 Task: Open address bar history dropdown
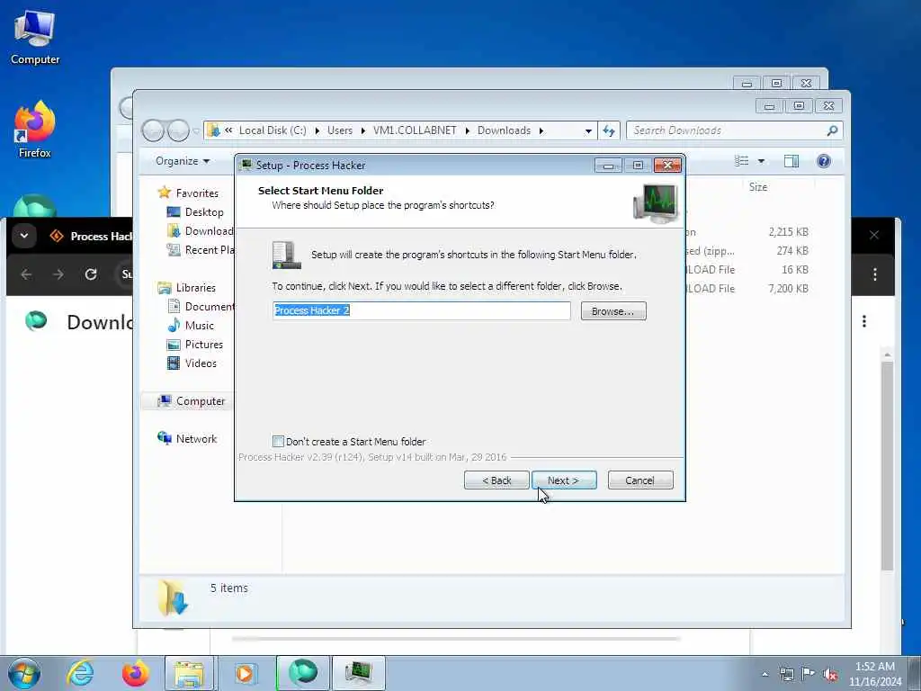[x=588, y=130]
